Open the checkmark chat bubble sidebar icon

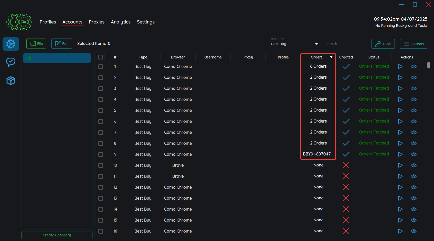[x=11, y=62]
